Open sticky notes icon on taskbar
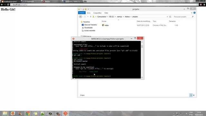The height and width of the screenshot is (116, 206). (35, 113)
